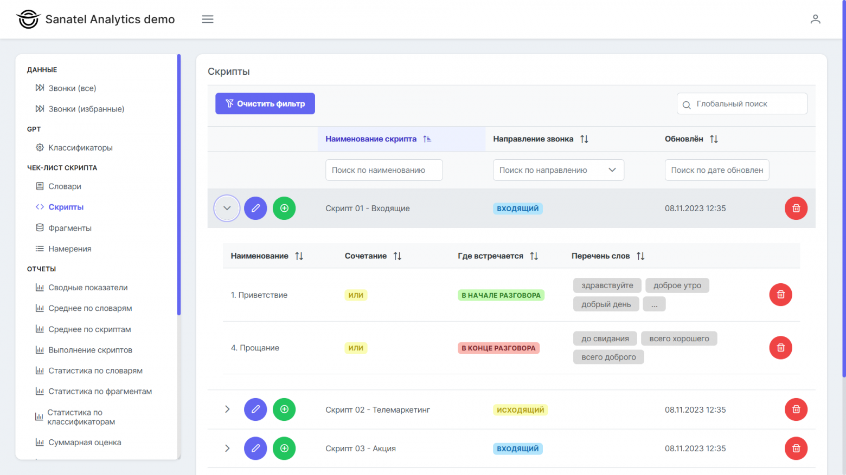846x475 pixels.
Task: Delete the 1. Приветствие dictionary row
Action: [x=780, y=295]
